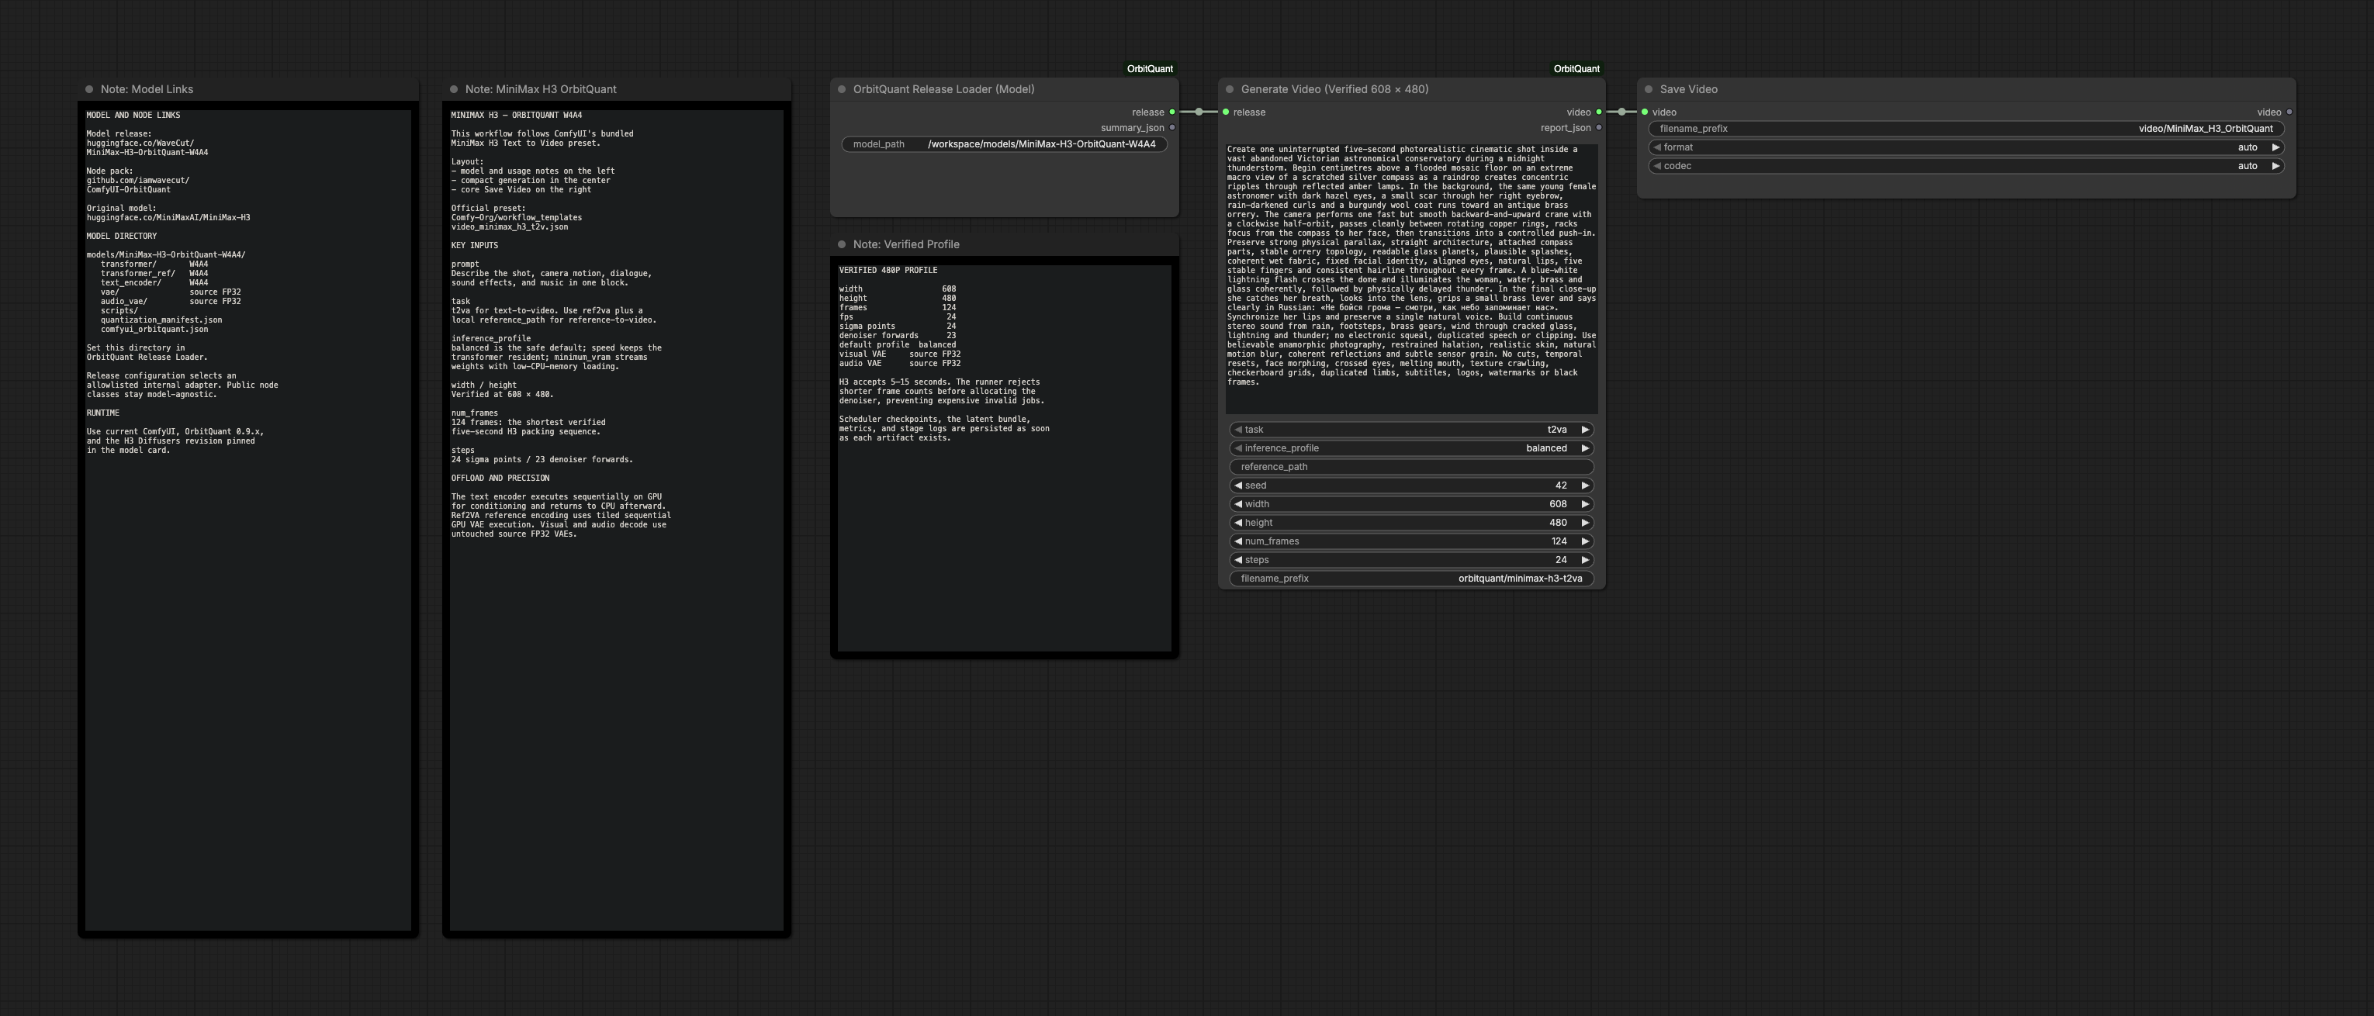2374x1016 pixels.
Task: Click the num_frames value 124
Action: [1559, 541]
